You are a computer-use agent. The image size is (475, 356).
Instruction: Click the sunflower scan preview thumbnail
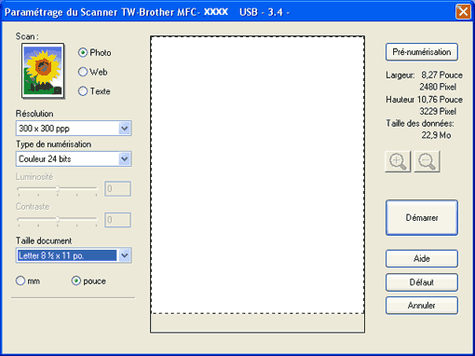pos(43,71)
